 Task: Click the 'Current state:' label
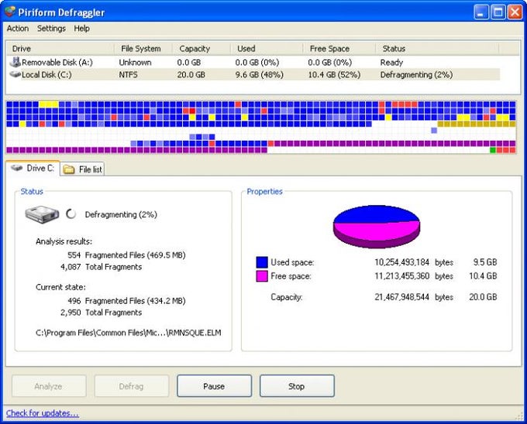tap(60, 287)
